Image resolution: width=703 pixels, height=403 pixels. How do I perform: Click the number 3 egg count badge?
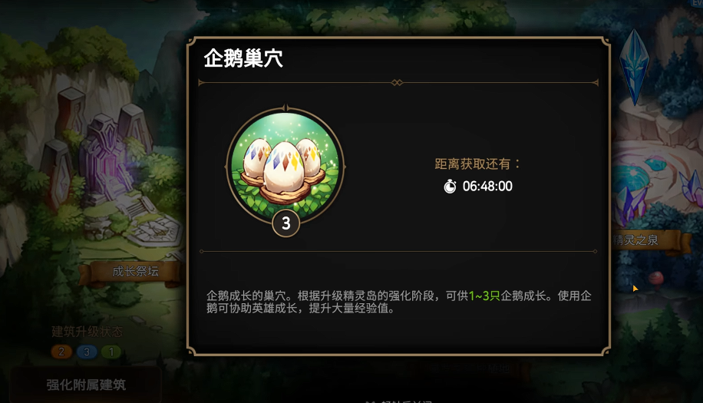click(286, 223)
